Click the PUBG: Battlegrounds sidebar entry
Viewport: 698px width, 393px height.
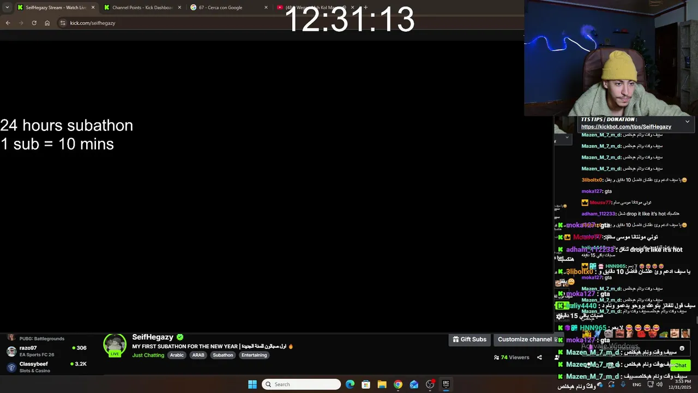click(x=41, y=339)
